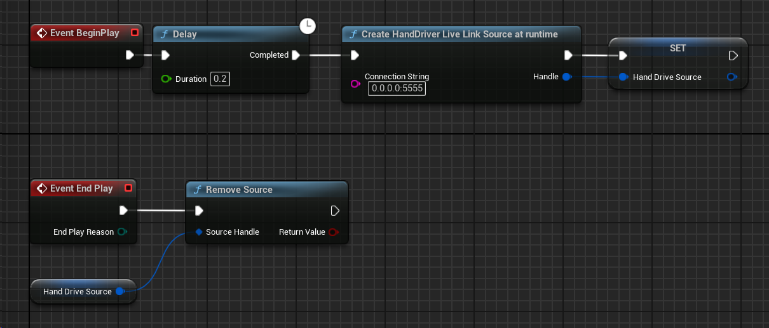The height and width of the screenshot is (328, 769).
Task: Click the Duration value field showing 0.2
Action: tap(220, 79)
